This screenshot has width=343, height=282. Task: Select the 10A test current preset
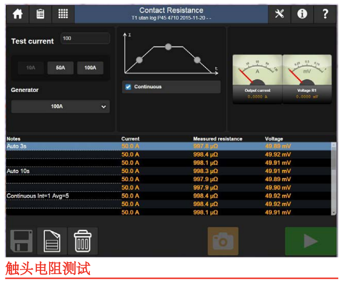pyautogui.click(x=31, y=68)
